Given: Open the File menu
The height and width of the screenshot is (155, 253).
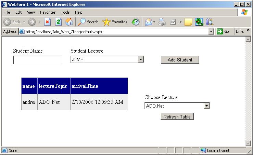Looking at the screenshot, I should (x=7, y=12).
